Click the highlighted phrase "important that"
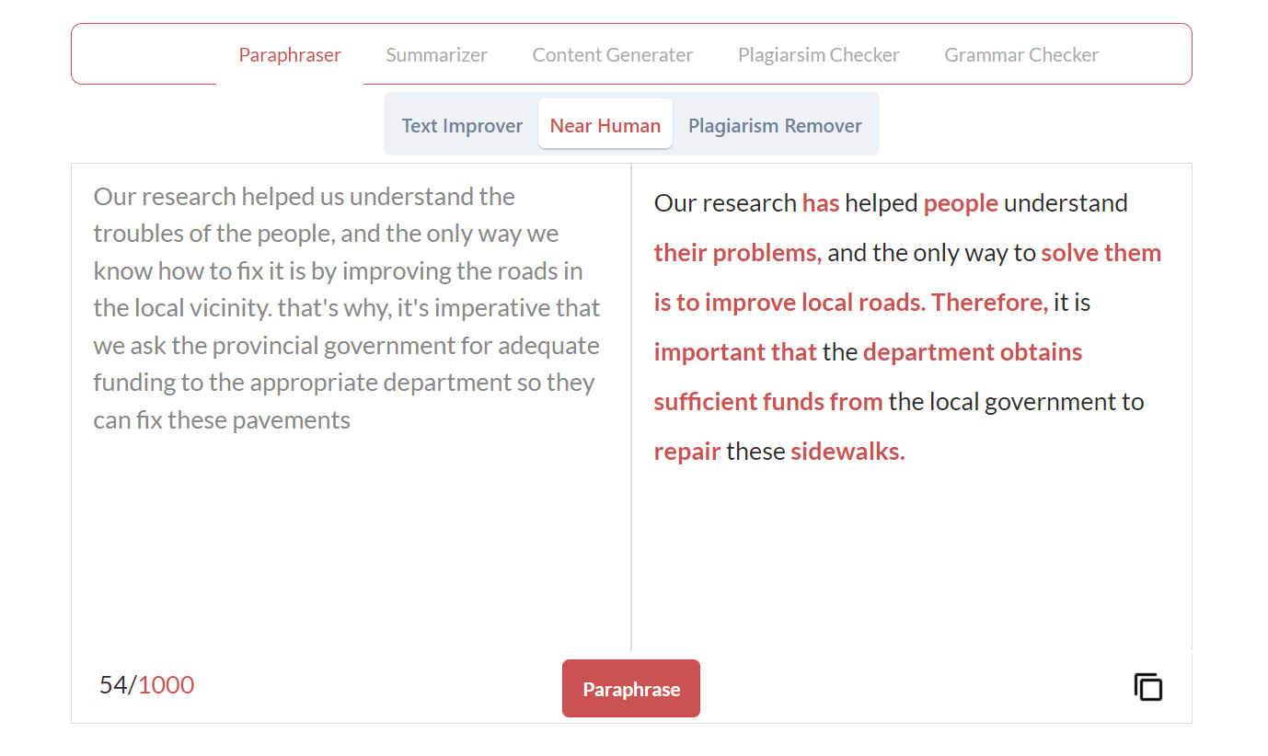Viewport: 1268px width, 756px height. [x=735, y=352]
